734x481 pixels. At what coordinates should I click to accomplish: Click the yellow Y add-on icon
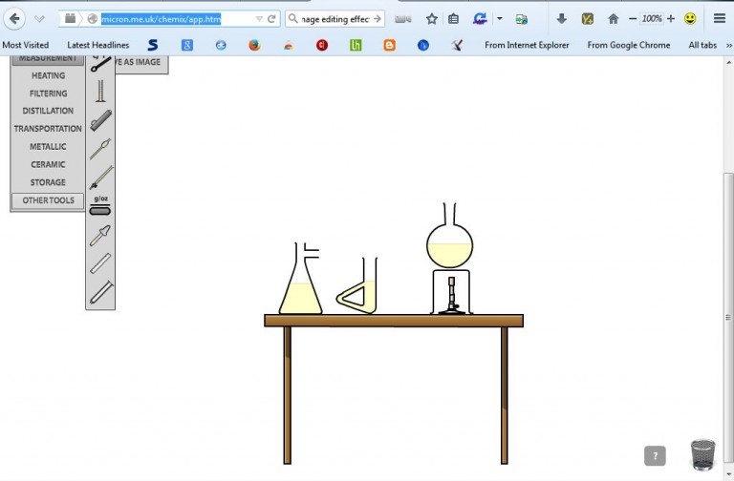coord(588,19)
